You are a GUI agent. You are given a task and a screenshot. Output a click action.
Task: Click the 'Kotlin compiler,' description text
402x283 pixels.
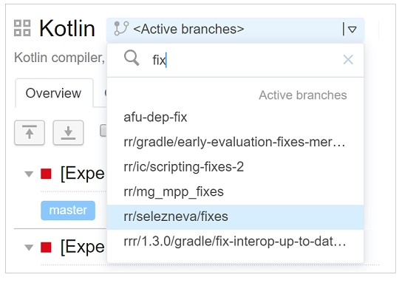(x=59, y=58)
